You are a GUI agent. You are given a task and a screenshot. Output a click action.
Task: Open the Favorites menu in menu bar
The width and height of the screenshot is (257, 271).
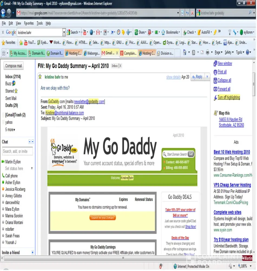pos(29,23)
